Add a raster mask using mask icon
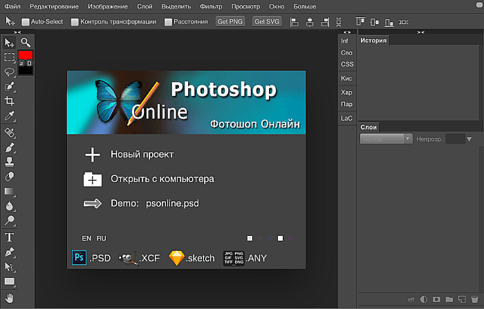The image size is (484, 309). [x=436, y=299]
